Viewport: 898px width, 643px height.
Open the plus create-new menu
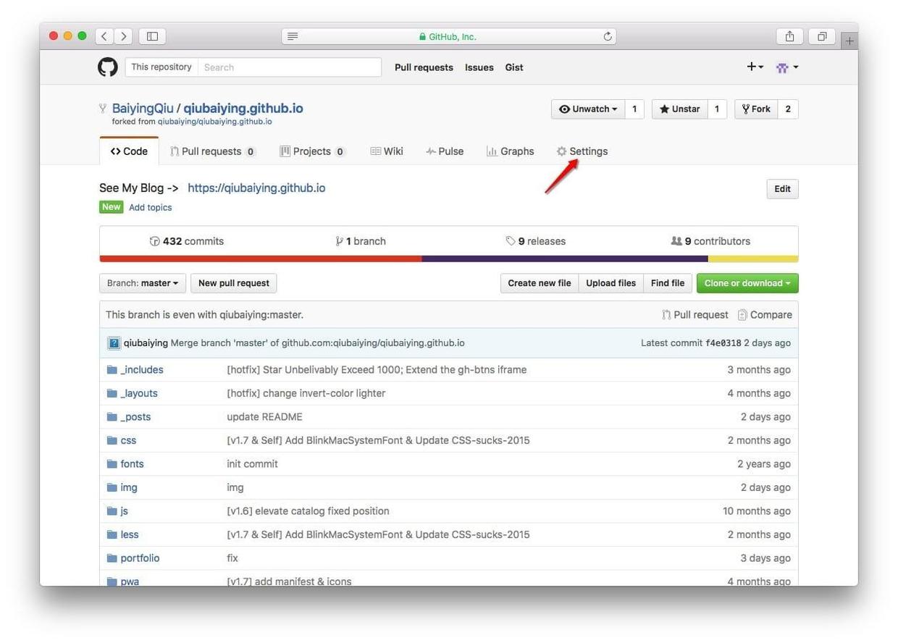click(755, 67)
